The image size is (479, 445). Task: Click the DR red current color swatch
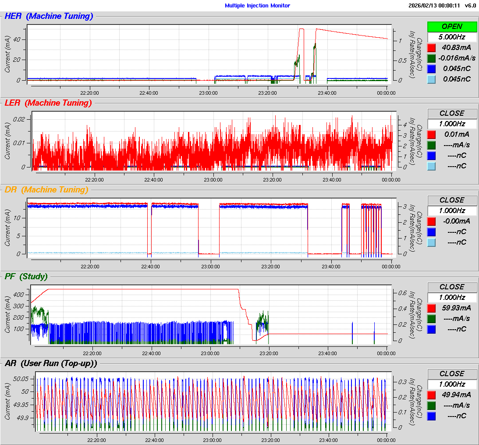click(432, 221)
